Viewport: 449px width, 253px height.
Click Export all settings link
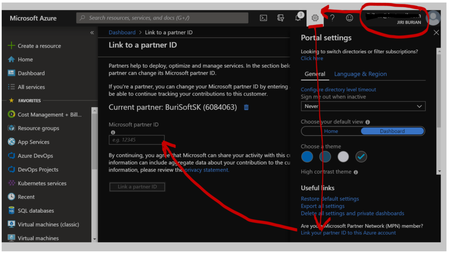click(x=322, y=206)
